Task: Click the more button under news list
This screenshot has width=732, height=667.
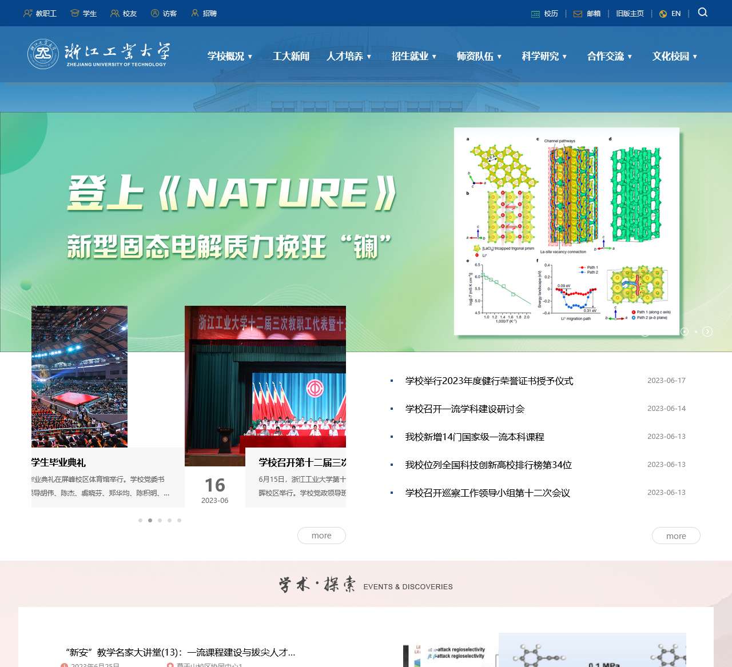Action: (x=676, y=536)
